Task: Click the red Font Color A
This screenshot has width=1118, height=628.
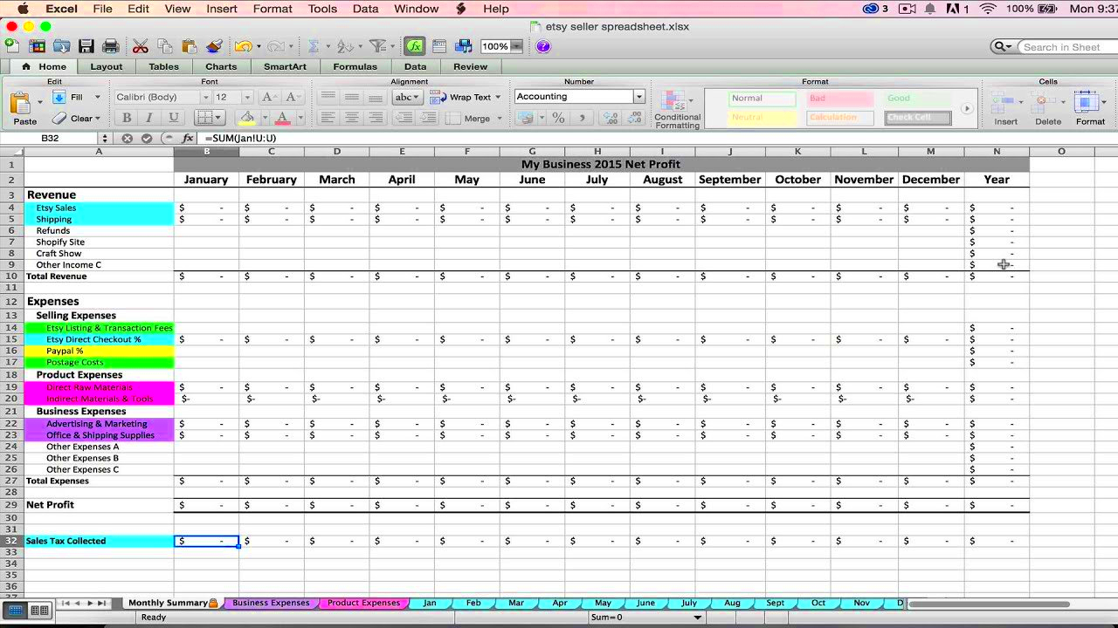Action: (x=281, y=118)
